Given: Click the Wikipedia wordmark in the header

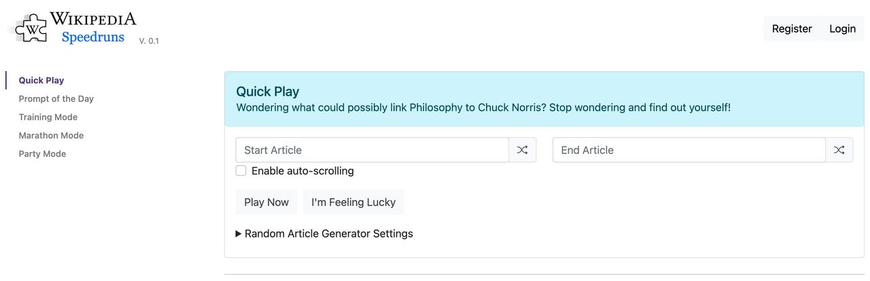Looking at the screenshot, I should pyautogui.click(x=93, y=18).
